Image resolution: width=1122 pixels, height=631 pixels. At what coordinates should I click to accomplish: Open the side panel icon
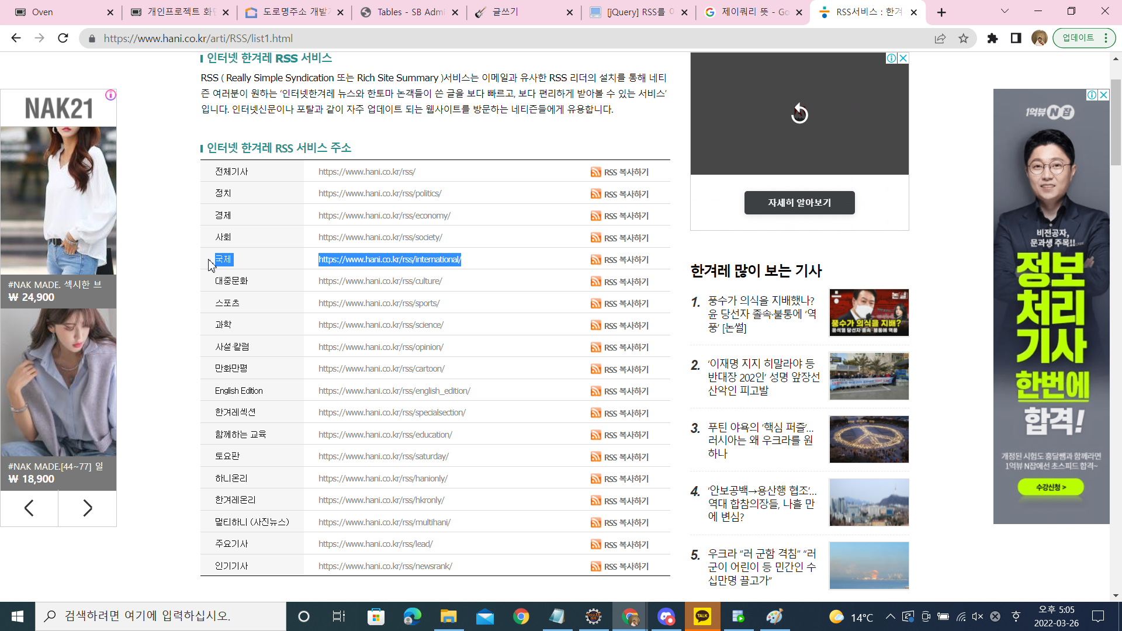1016,39
